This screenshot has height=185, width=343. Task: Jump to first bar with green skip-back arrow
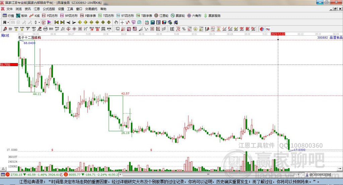[57, 22]
